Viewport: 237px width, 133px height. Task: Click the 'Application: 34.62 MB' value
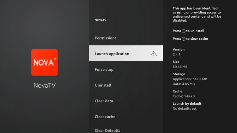(x=190, y=79)
